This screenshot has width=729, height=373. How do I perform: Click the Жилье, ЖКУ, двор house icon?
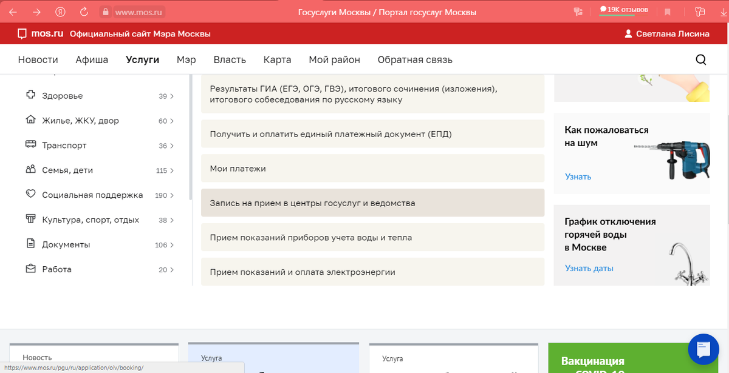[x=30, y=120]
